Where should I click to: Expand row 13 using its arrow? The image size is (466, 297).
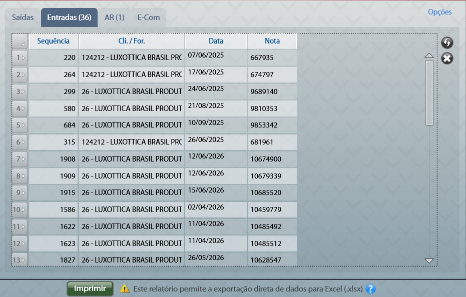click(x=24, y=260)
